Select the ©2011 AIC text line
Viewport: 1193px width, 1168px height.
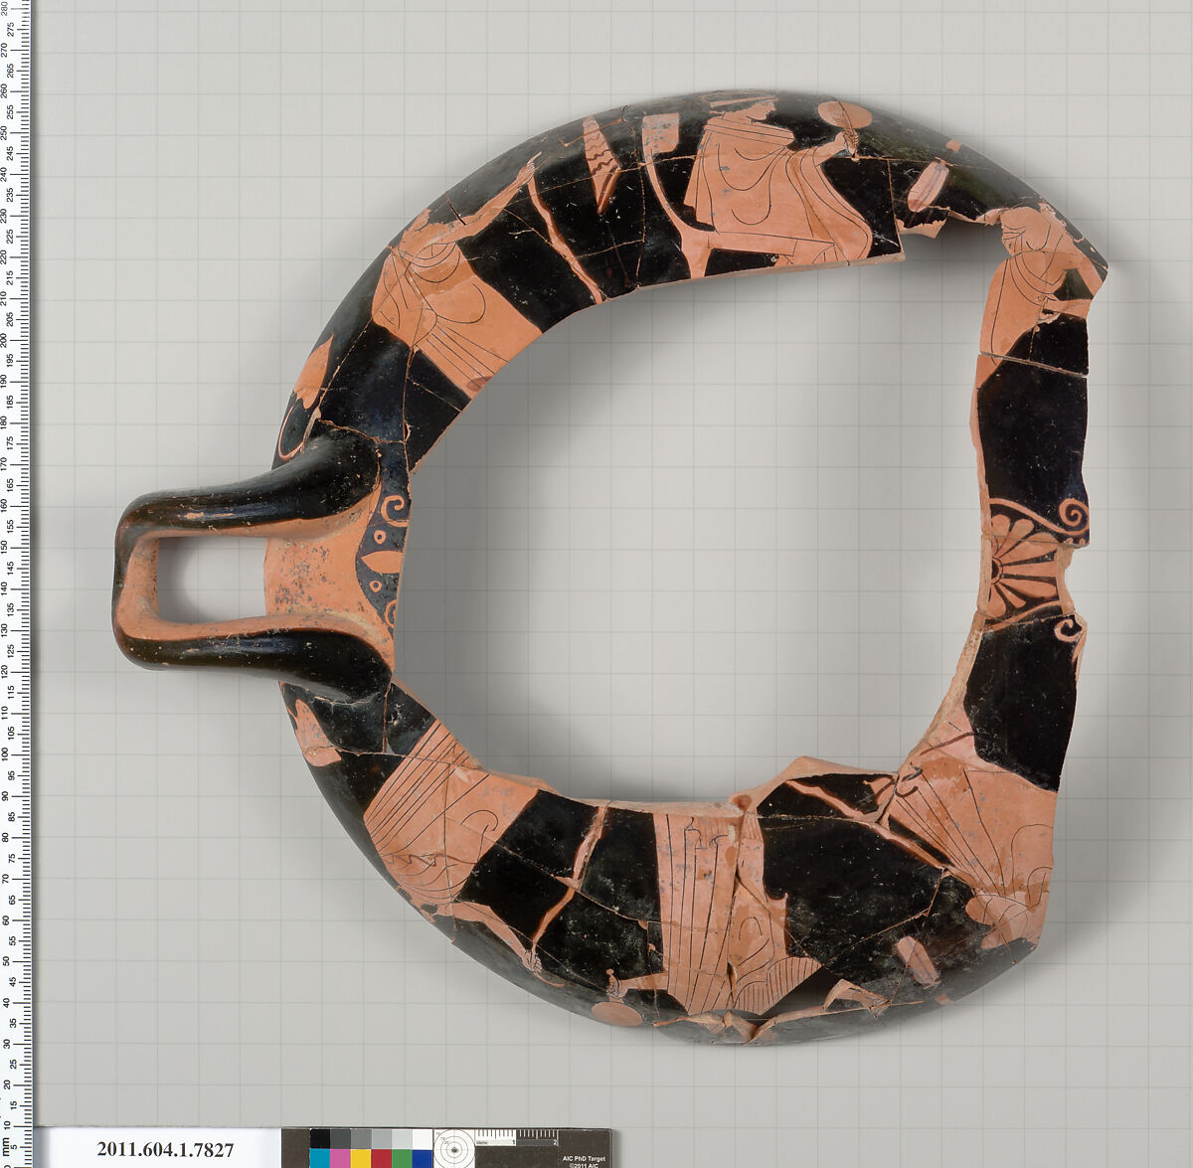pyautogui.click(x=582, y=1166)
